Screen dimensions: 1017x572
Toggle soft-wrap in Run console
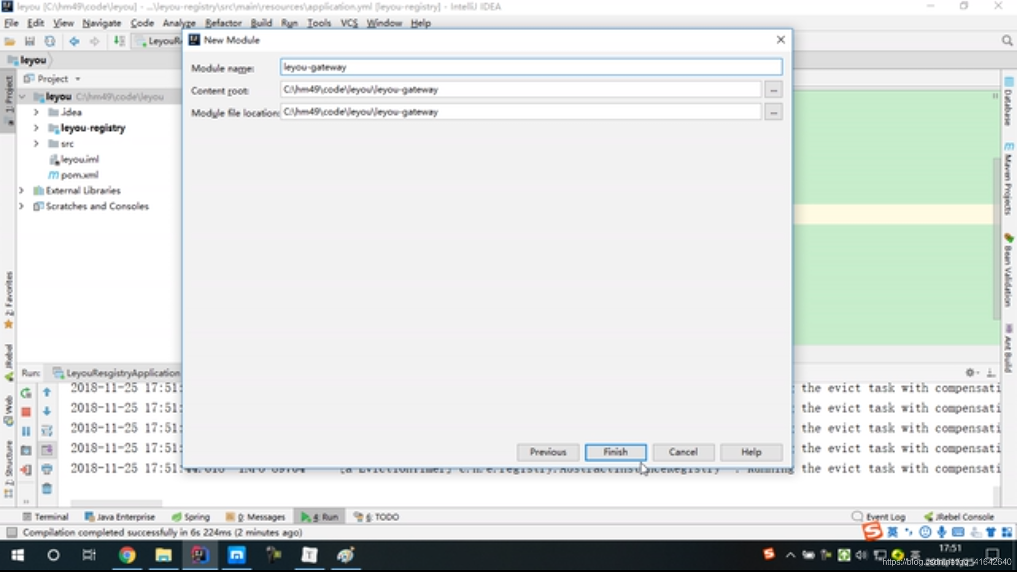(x=47, y=431)
